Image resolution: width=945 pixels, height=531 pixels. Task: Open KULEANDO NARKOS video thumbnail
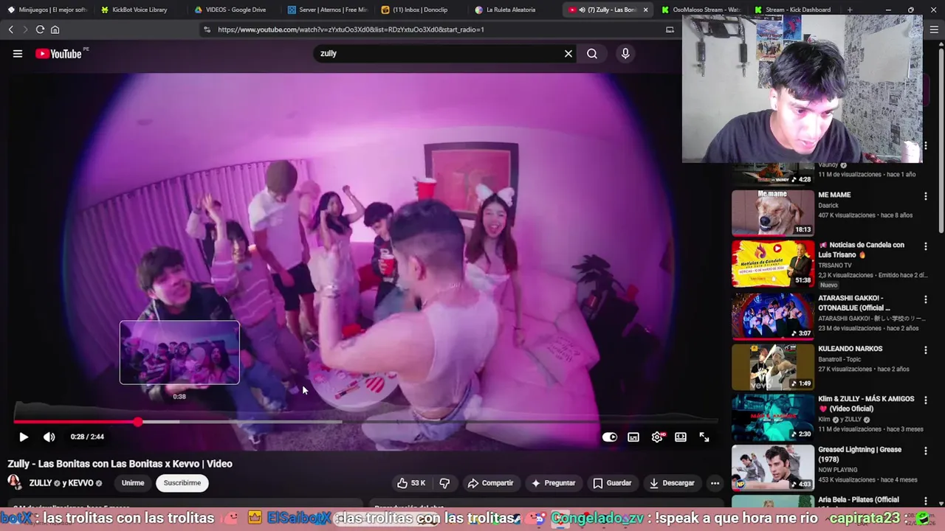click(x=772, y=367)
